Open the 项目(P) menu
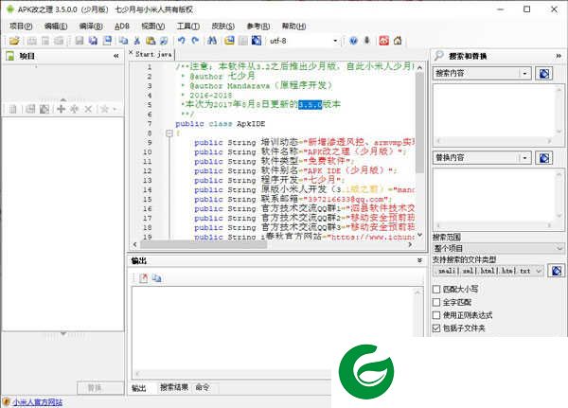The image size is (568, 408). (21, 27)
